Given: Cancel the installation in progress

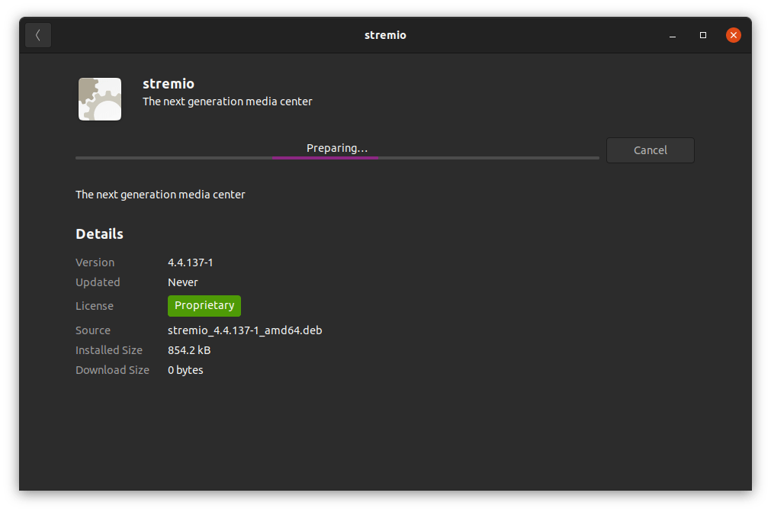Looking at the screenshot, I should point(650,150).
